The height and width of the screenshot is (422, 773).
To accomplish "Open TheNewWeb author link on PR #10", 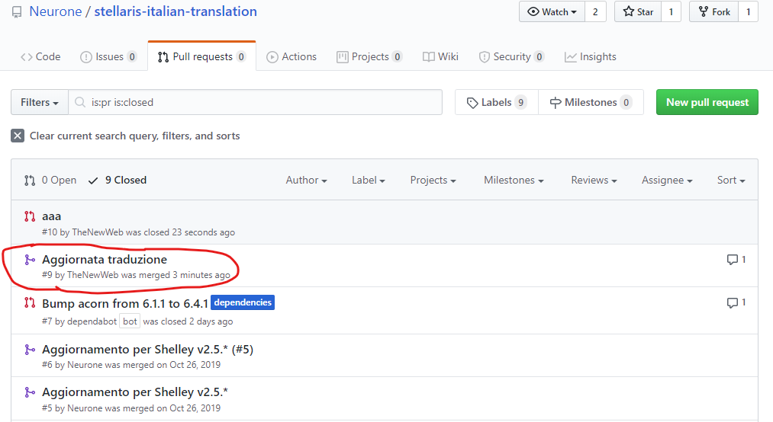I will tap(98, 232).
